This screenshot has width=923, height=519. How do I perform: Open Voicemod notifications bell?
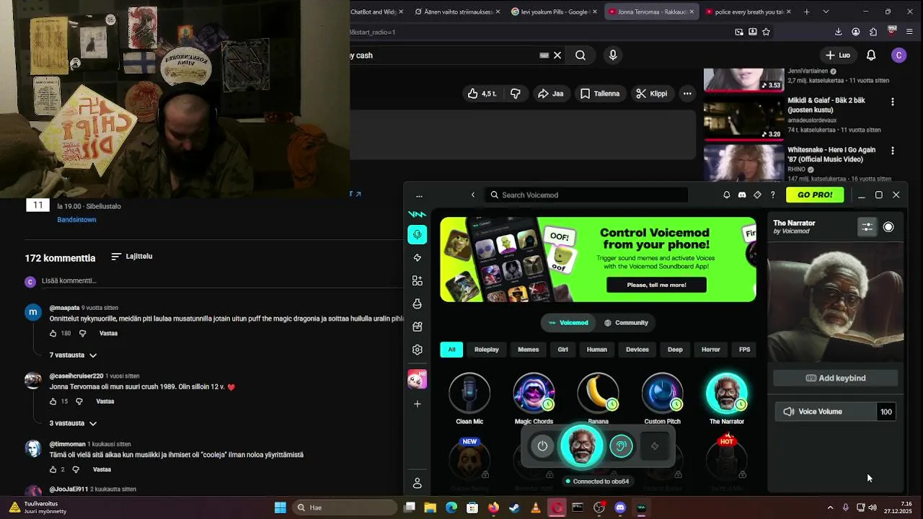726,195
